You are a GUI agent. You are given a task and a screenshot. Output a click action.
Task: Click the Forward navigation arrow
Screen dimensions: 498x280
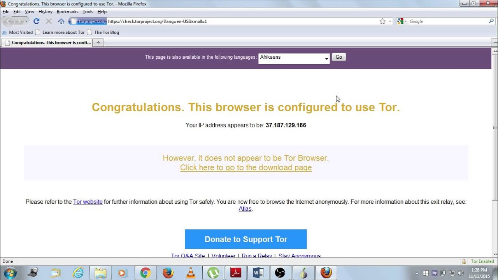pyautogui.click(x=19, y=21)
